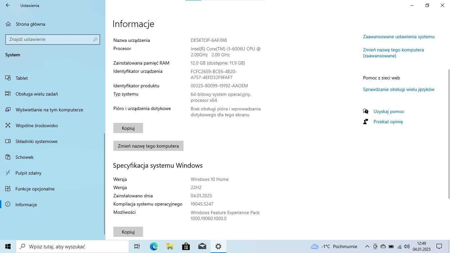450x253 pixels.
Task: Go back using the arrow icon
Action: point(8,5)
